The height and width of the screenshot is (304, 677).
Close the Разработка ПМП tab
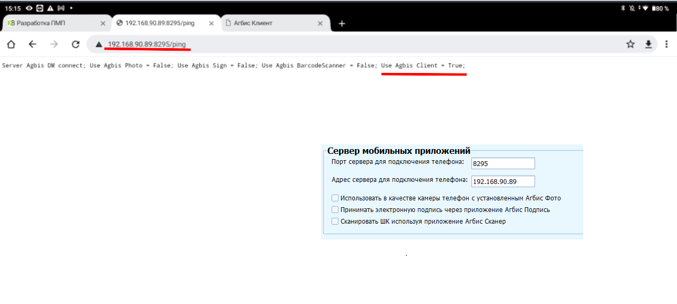click(103, 23)
